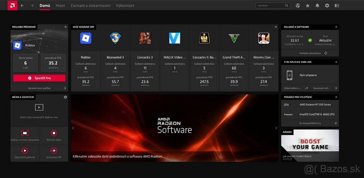Image resolution: width=364 pixels, height=178 pixels.
Task: Click the Vyhledat search field
Action: [x=270, y=5]
